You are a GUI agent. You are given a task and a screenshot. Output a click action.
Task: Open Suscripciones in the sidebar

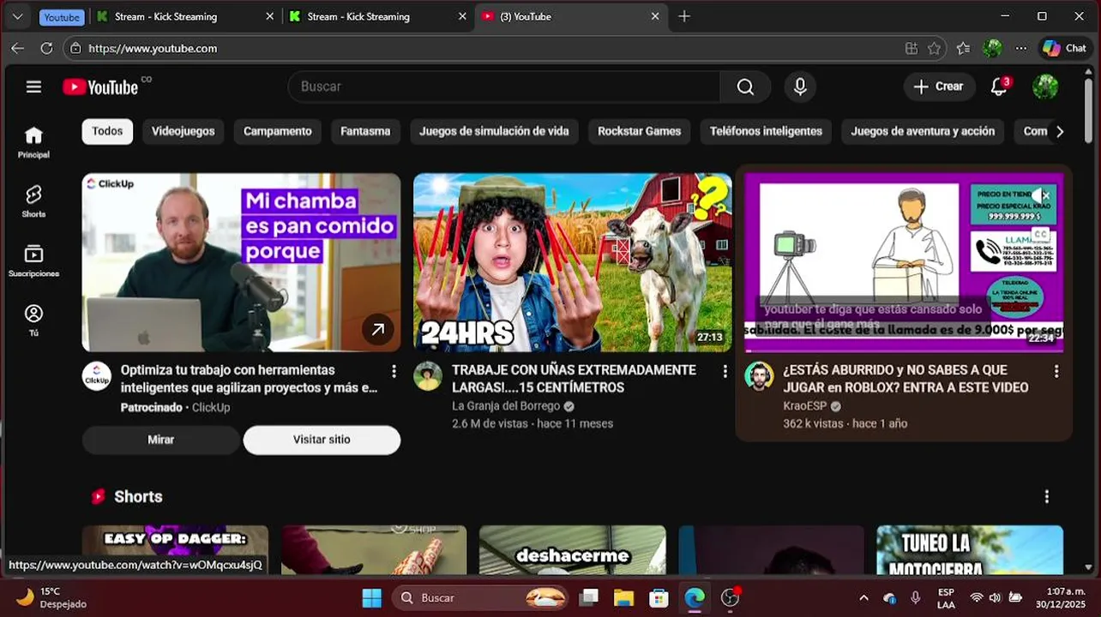33,261
